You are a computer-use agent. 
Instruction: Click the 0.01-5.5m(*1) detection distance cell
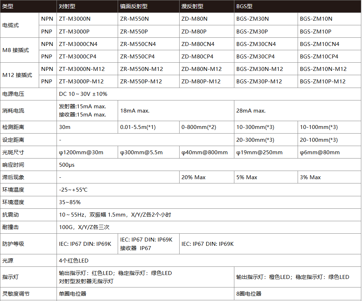coord(138,127)
